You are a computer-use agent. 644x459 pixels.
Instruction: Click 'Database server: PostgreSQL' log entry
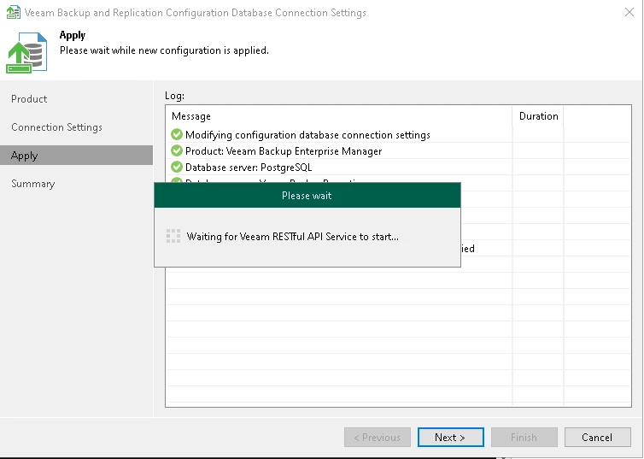(249, 168)
